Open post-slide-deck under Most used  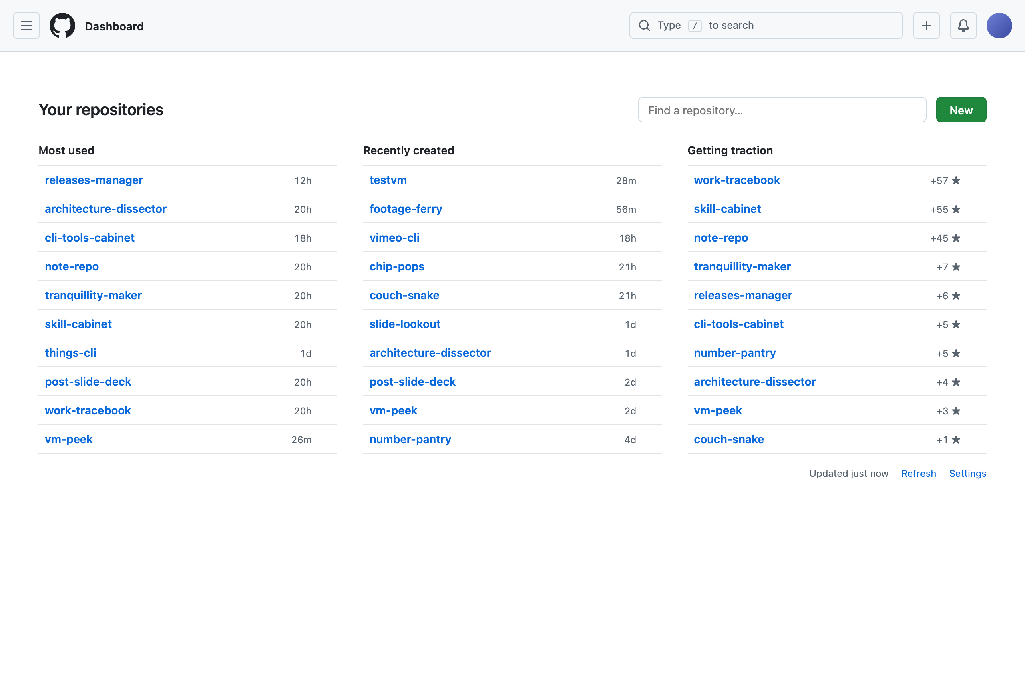tap(88, 382)
